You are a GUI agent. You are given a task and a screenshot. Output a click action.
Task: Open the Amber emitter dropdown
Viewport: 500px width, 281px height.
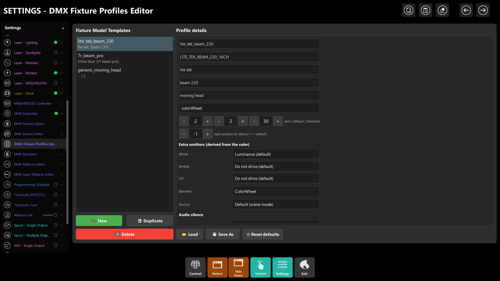[x=276, y=167]
